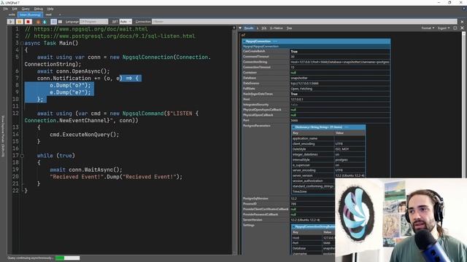Click the npgsql.org wait.html comment URL
The image size is (467, 262).
(90, 29)
